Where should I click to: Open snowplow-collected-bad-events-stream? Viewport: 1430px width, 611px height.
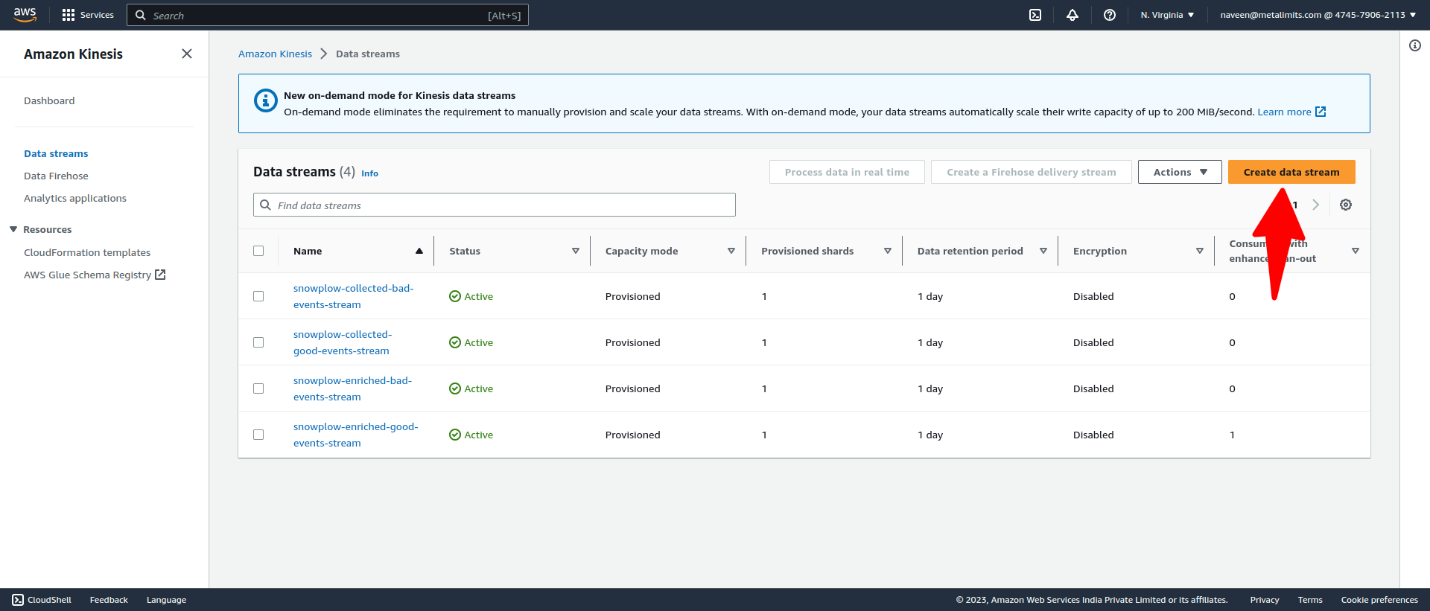(354, 296)
